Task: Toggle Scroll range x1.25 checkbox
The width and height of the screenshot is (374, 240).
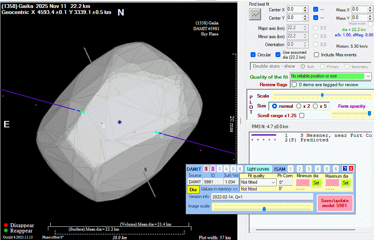Action: click(302, 116)
